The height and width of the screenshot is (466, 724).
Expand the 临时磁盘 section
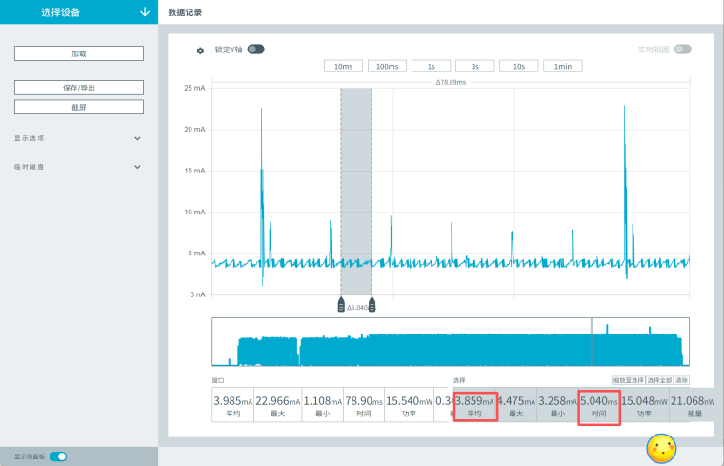click(77, 167)
